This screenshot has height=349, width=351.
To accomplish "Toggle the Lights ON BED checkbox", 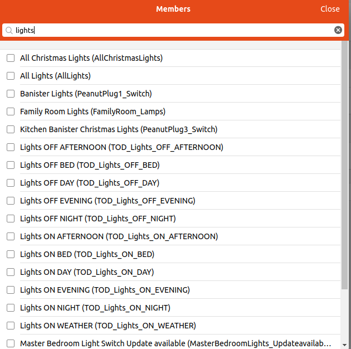I will (11, 254).
